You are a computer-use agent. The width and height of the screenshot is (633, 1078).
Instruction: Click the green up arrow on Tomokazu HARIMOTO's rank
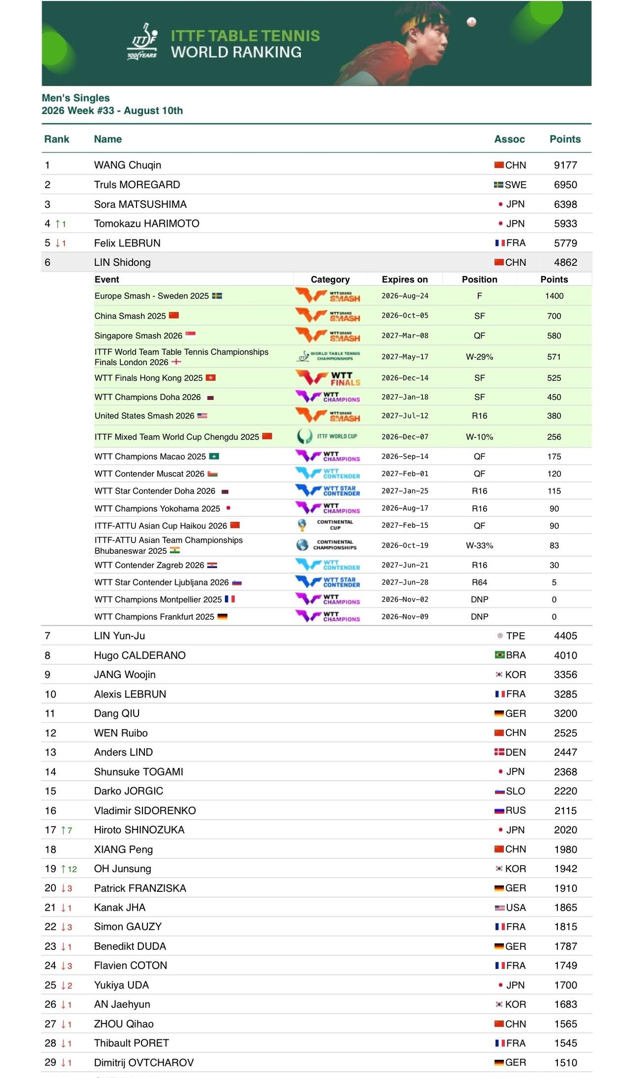(58, 224)
